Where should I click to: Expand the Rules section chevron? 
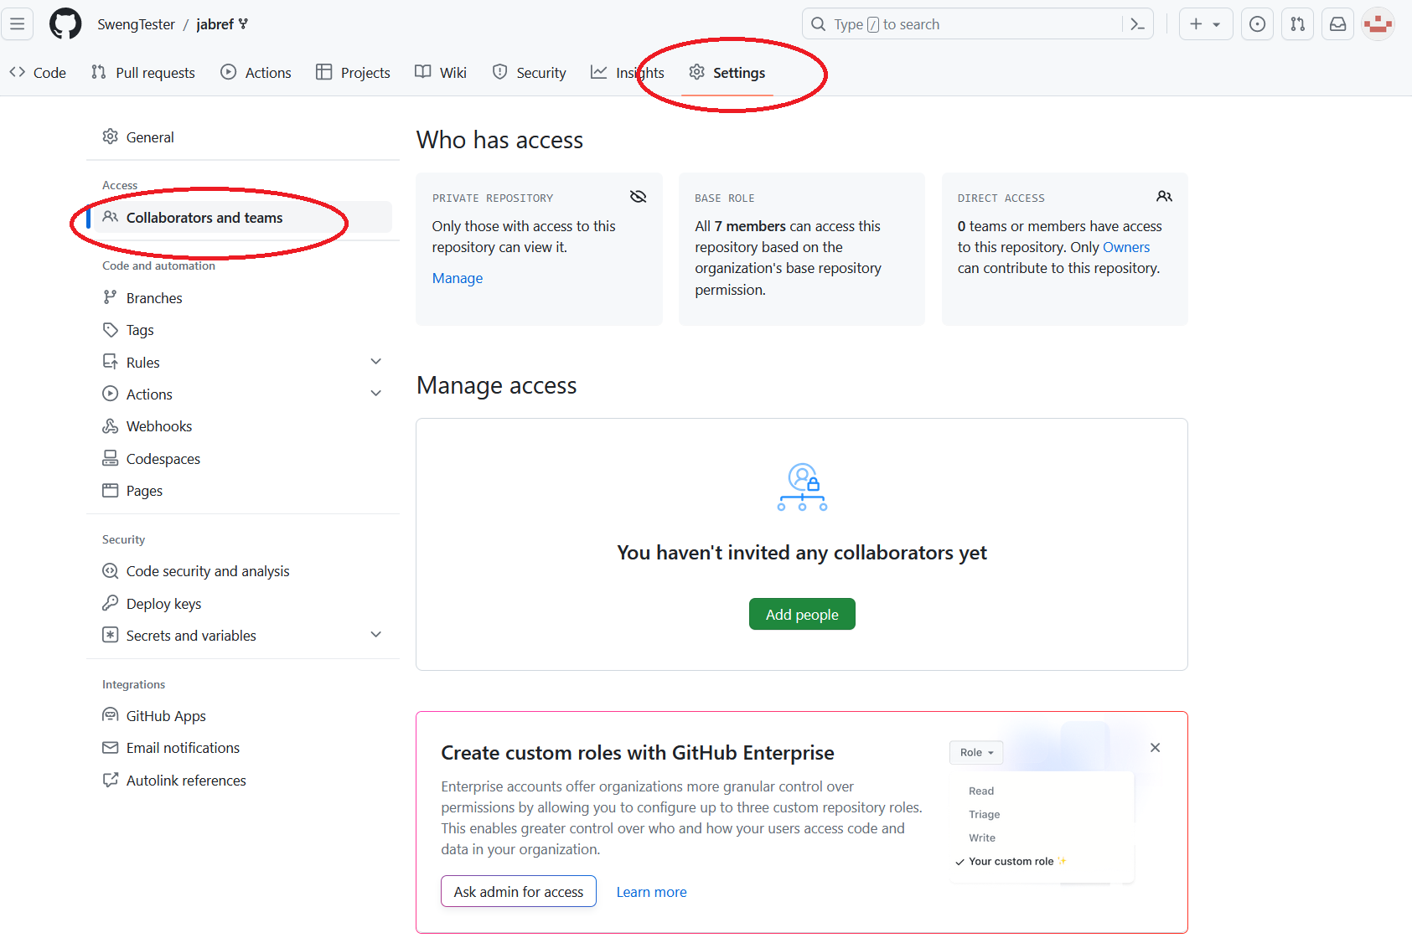point(375,362)
